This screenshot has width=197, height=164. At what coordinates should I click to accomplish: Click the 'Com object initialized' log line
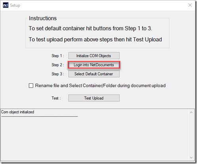click(17, 112)
